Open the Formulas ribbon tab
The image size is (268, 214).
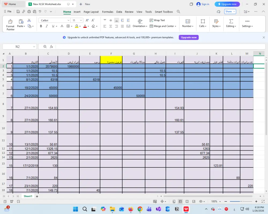pyautogui.click(x=108, y=12)
